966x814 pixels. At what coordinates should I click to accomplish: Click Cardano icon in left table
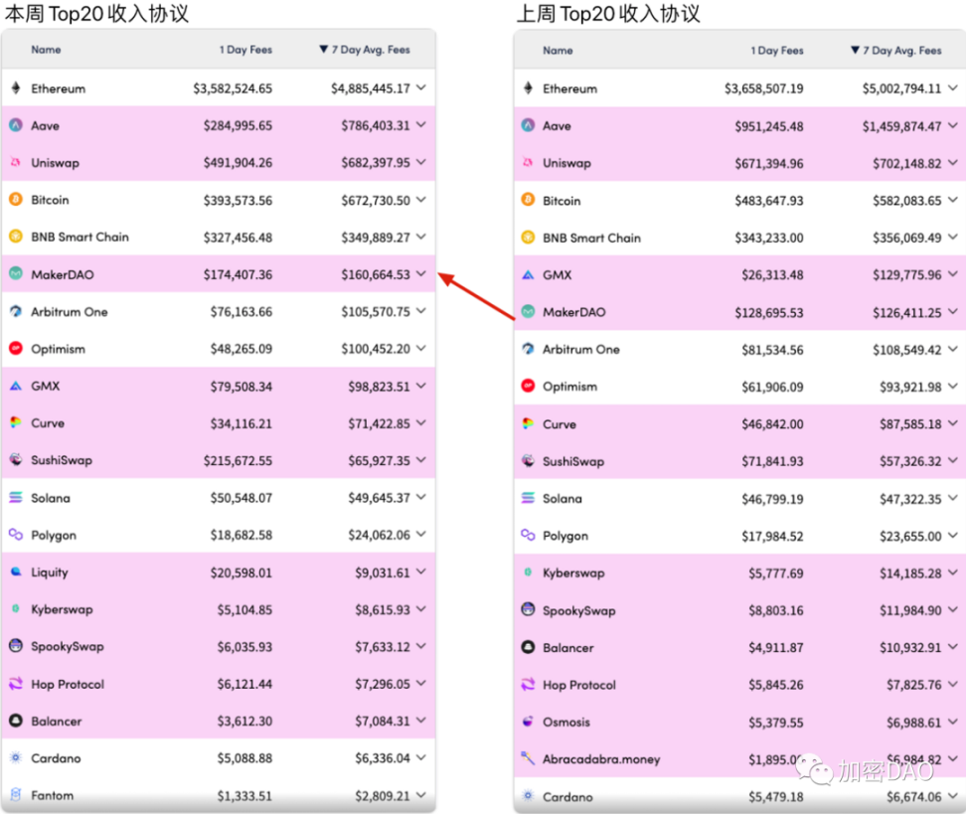pos(16,757)
